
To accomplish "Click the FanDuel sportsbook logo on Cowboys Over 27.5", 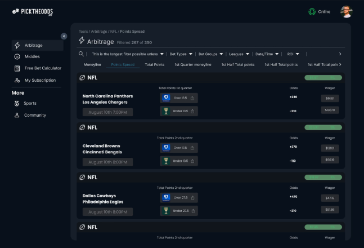I will [166, 198].
